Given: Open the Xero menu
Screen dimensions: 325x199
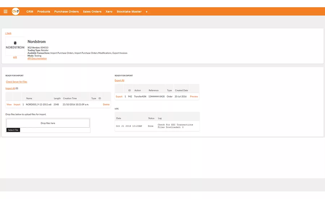Looking at the screenshot, I should (x=109, y=12).
